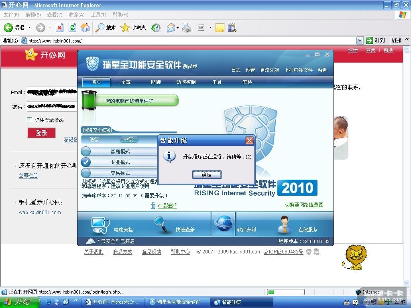Refresh the page with the green arrows icon

tap(72, 28)
